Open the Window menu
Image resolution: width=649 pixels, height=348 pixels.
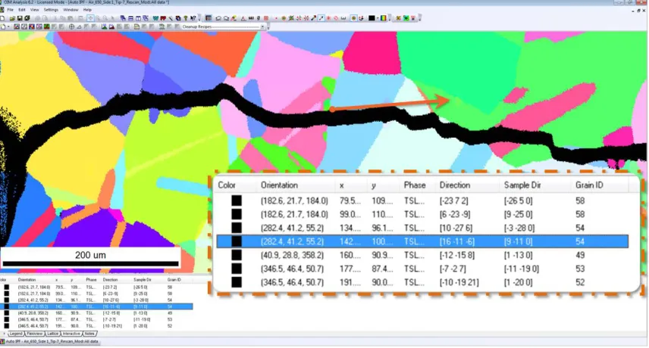pyautogui.click(x=71, y=10)
